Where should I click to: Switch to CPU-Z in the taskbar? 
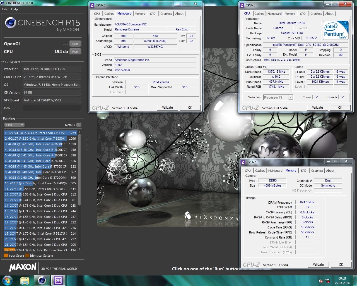pos(58,280)
